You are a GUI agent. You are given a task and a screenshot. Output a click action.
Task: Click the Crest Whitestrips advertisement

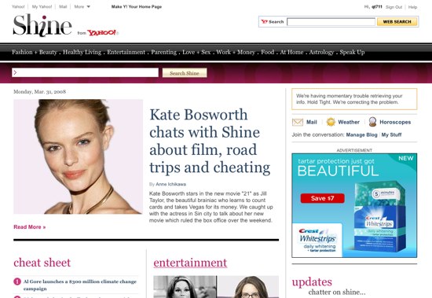coord(354,205)
